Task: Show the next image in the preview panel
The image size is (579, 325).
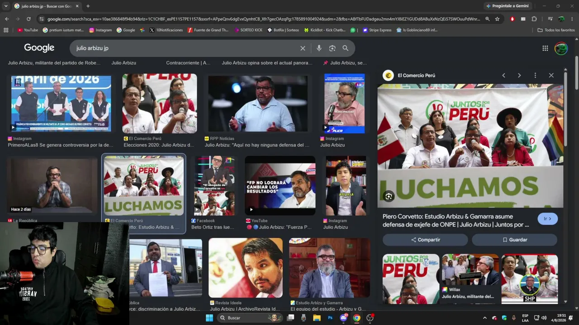Action: [519, 75]
